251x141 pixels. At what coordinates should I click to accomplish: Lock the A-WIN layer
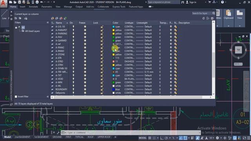[x=102, y=83]
